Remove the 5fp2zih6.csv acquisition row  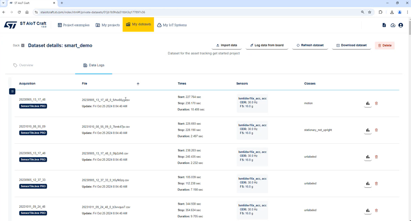(x=376, y=157)
